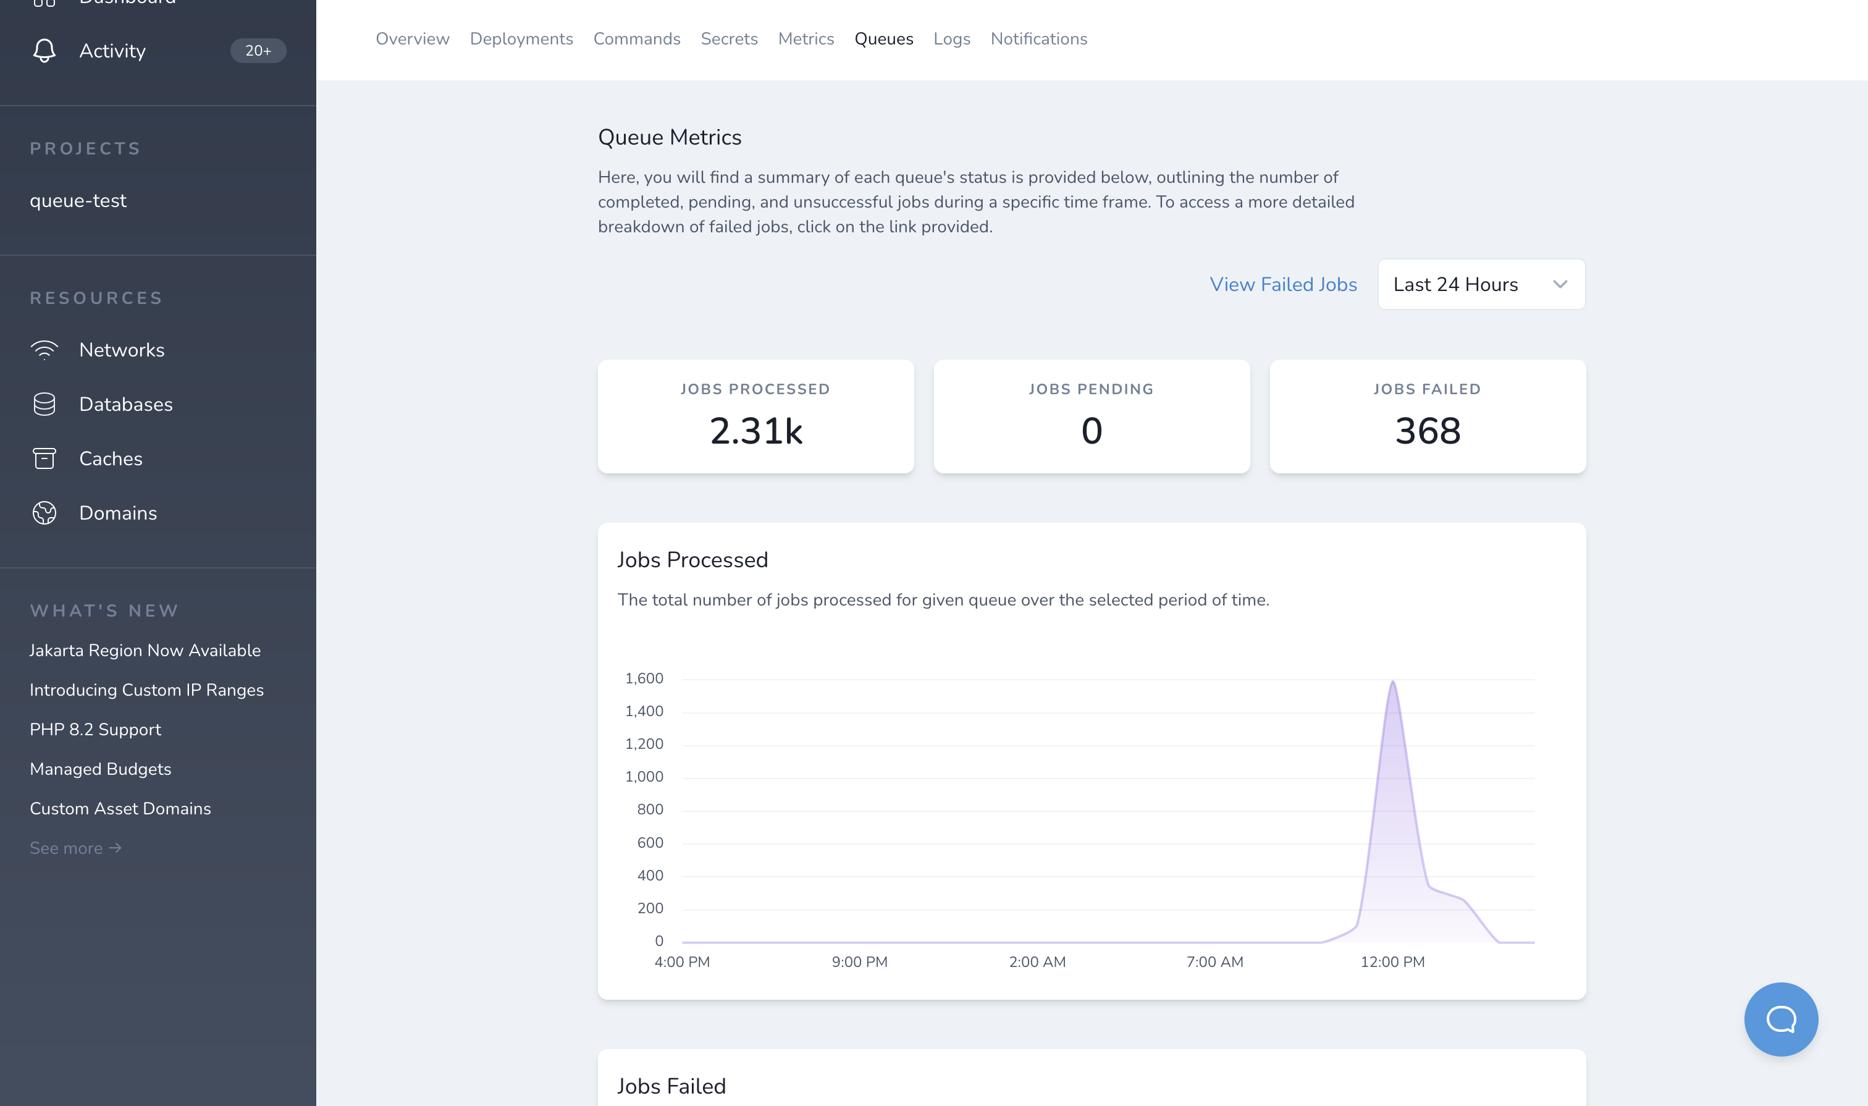Click the Domains globe icon
Image resolution: width=1868 pixels, height=1106 pixels.
44,513
